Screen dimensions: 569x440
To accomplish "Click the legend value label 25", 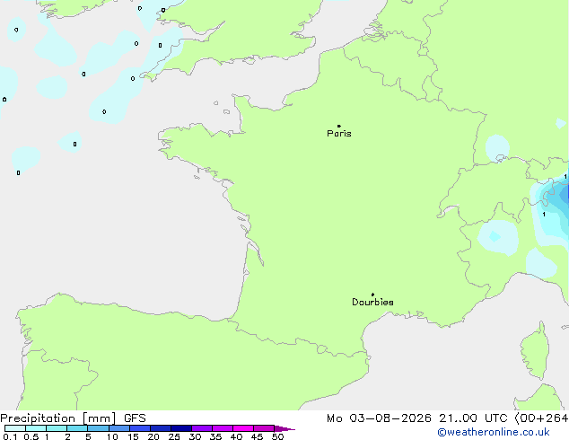I will tap(174, 436).
